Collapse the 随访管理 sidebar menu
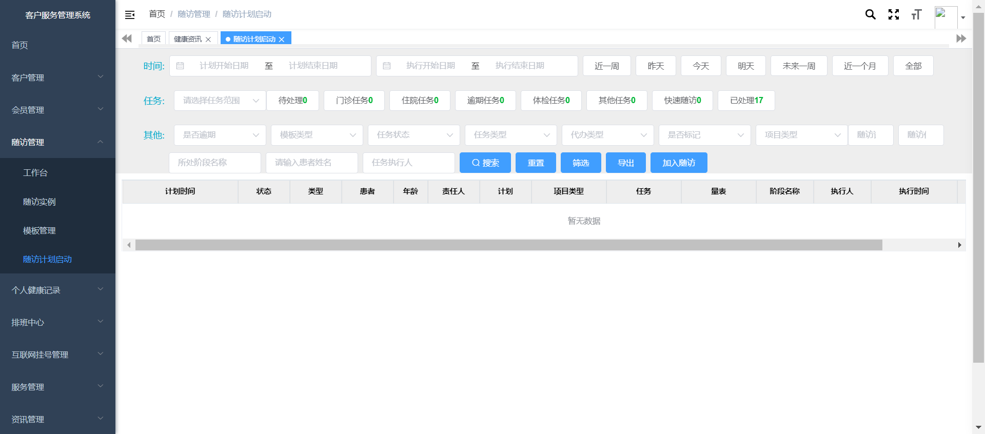The width and height of the screenshot is (985, 434). click(x=57, y=142)
